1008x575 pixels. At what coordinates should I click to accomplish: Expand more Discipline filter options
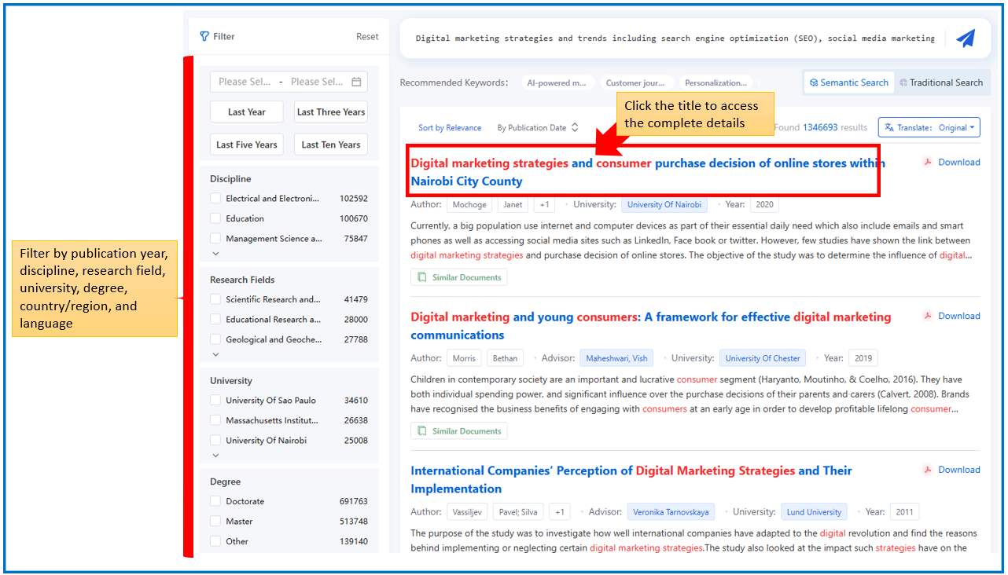click(x=216, y=254)
